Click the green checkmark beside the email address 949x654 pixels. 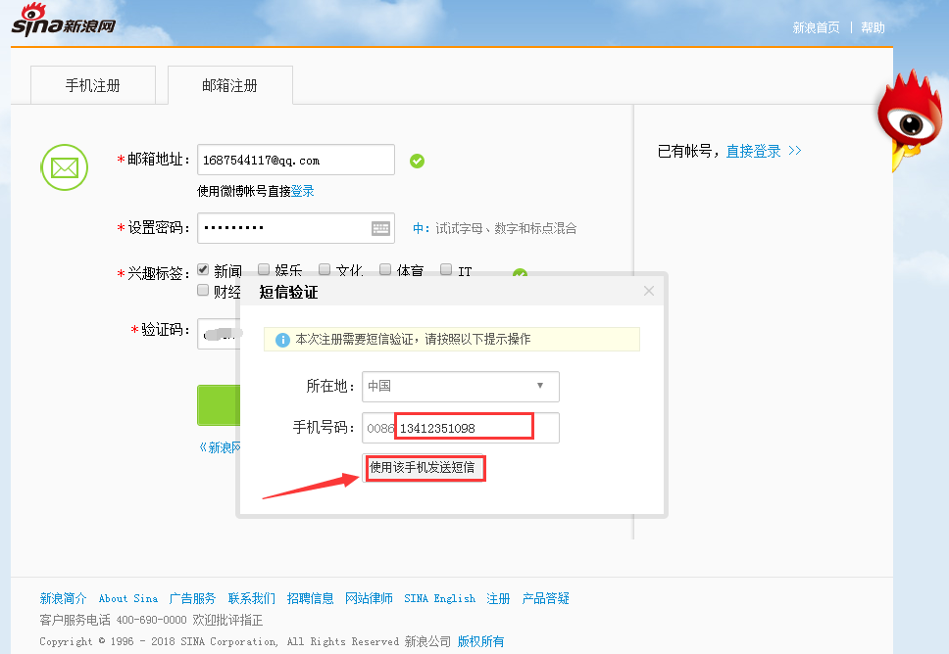coord(417,161)
